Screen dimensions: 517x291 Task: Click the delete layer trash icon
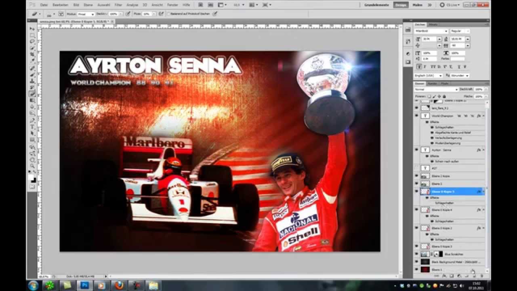point(482,276)
